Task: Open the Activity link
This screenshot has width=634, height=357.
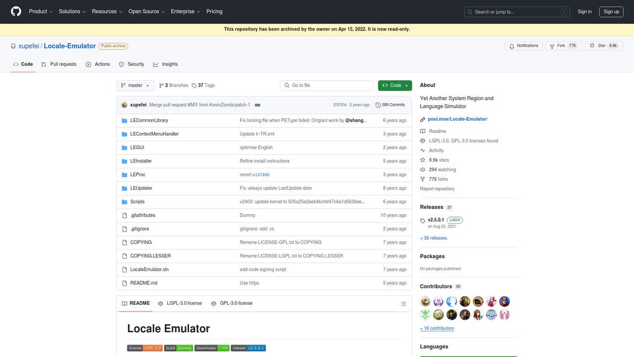Action: [436, 151]
